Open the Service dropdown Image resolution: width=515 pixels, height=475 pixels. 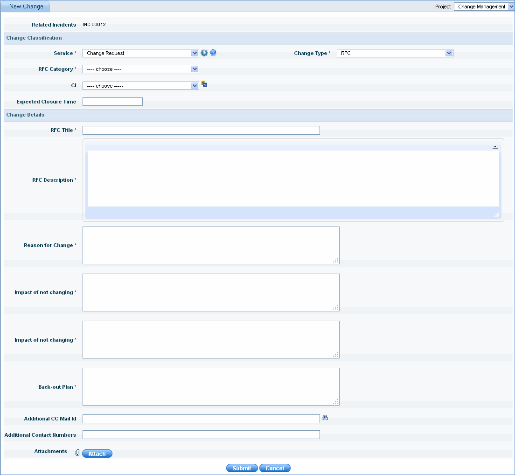140,53
